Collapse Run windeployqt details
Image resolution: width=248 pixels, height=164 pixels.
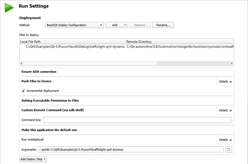coord(225,139)
